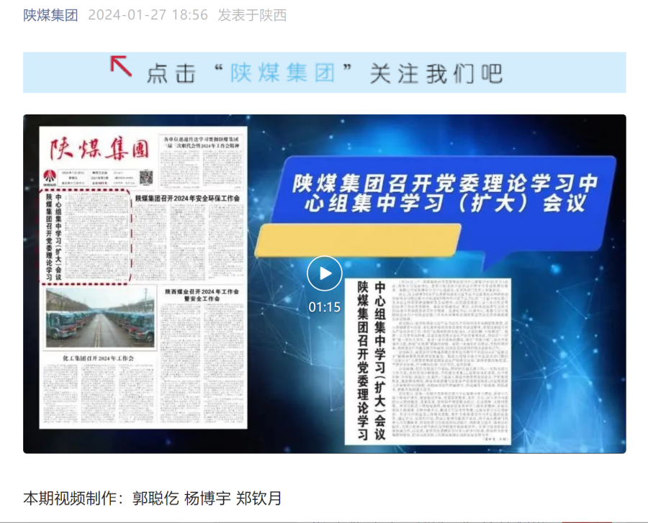Click the 01:15 video duration label
This screenshot has width=648, height=523.
[x=325, y=307]
